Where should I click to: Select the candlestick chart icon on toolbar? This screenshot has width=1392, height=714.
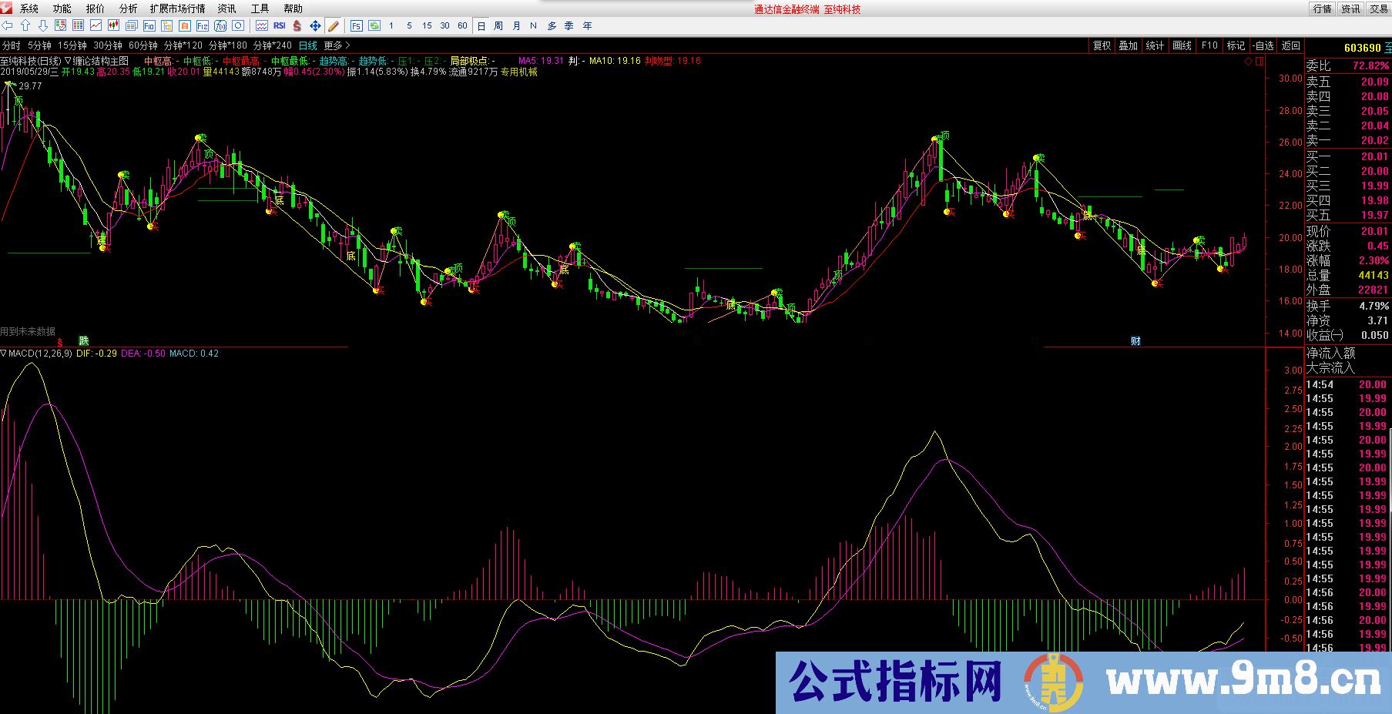click(113, 25)
